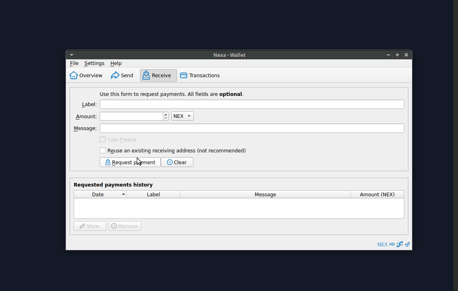
Task: Open the window menu arrow in title bar
Action: 72,55
